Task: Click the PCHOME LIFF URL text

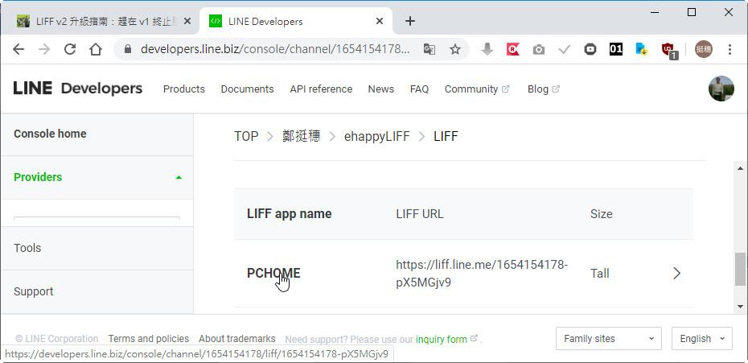Action: (482, 273)
